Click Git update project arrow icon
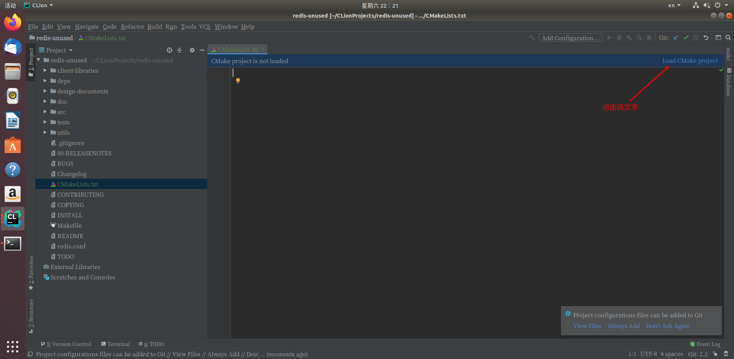The height and width of the screenshot is (359, 734). coord(676,38)
